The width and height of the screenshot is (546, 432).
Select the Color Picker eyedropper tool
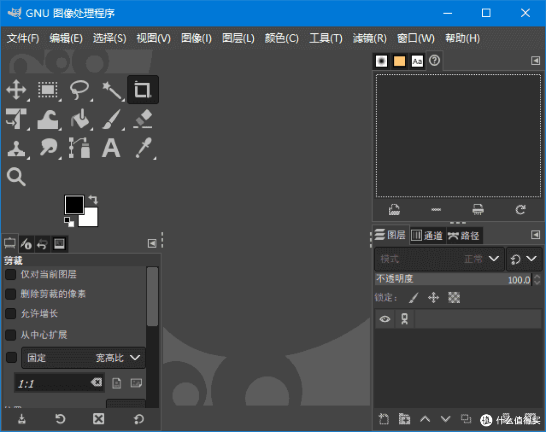point(144,148)
